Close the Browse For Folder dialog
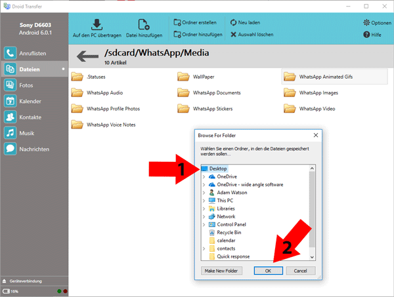This screenshot has height=297, width=394. pos(316,135)
